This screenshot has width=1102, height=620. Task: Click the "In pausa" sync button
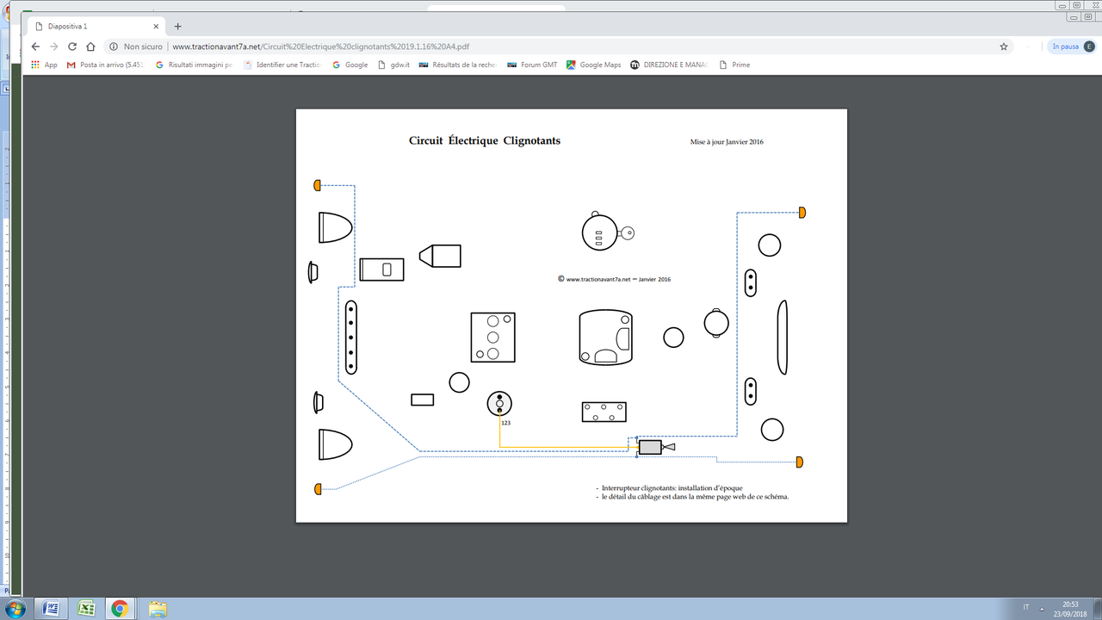pyautogui.click(x=1064, y=46)
